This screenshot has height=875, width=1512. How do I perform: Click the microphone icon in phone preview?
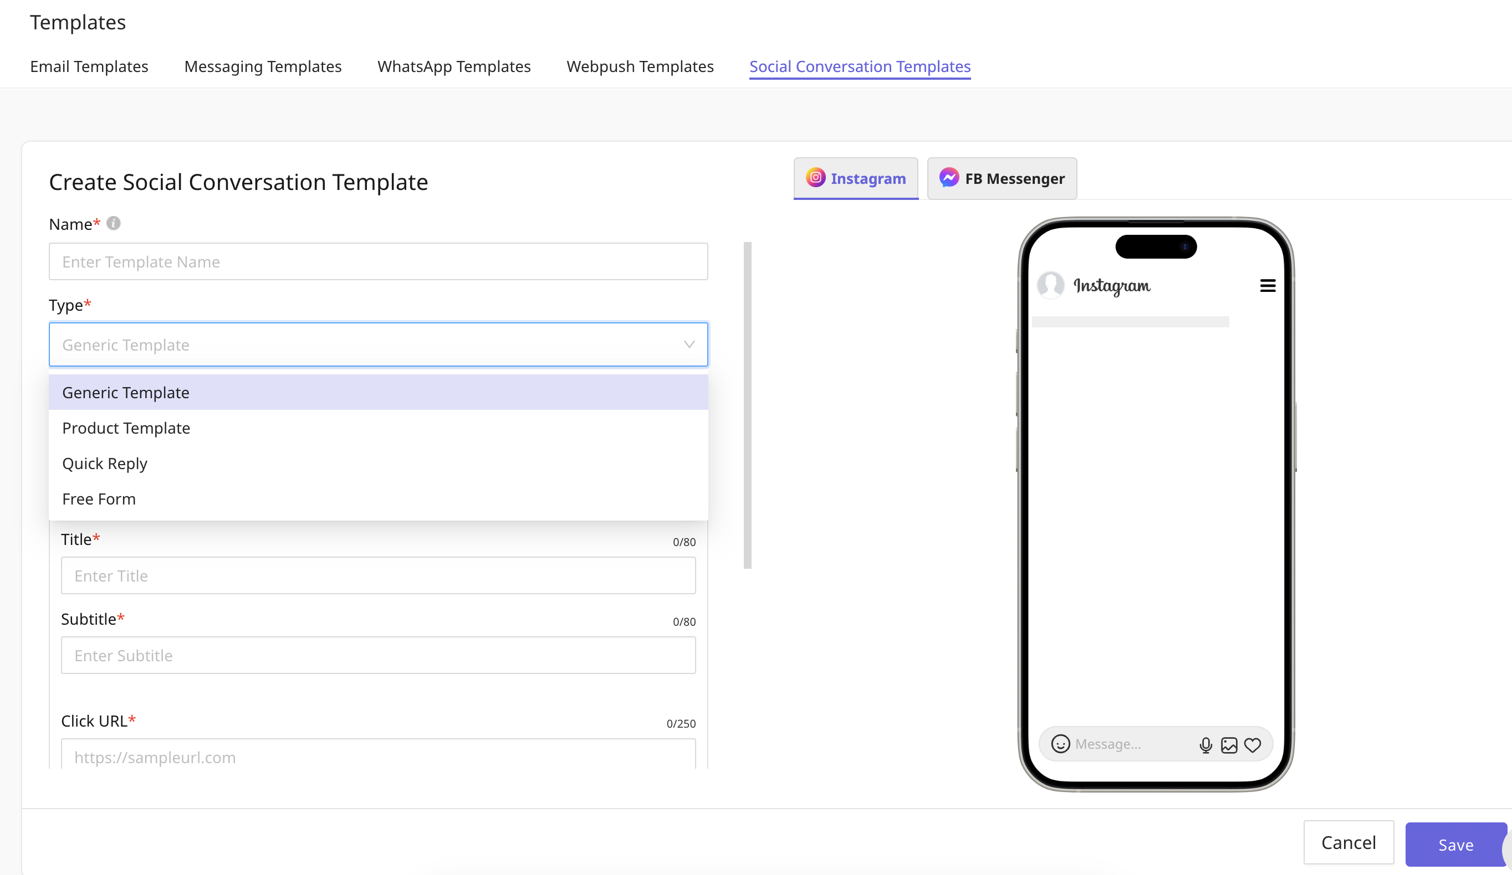click(1205, 744)
